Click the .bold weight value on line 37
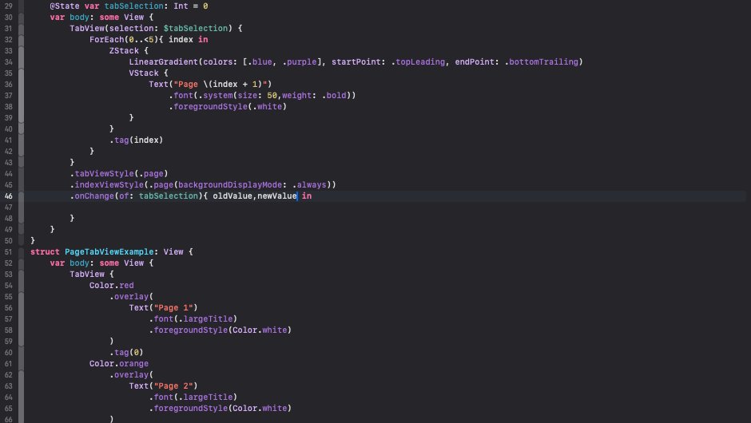 (334, 95)
